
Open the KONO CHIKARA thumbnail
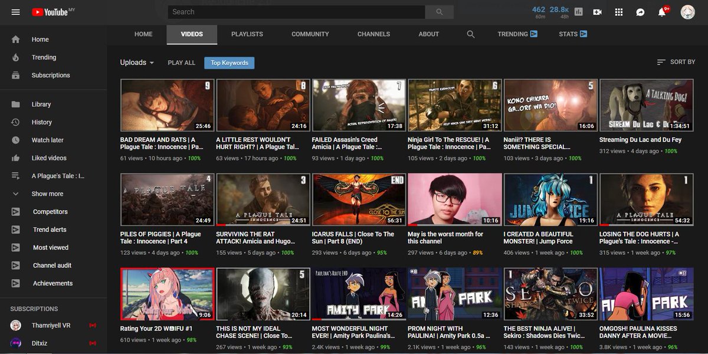[550, 105]
